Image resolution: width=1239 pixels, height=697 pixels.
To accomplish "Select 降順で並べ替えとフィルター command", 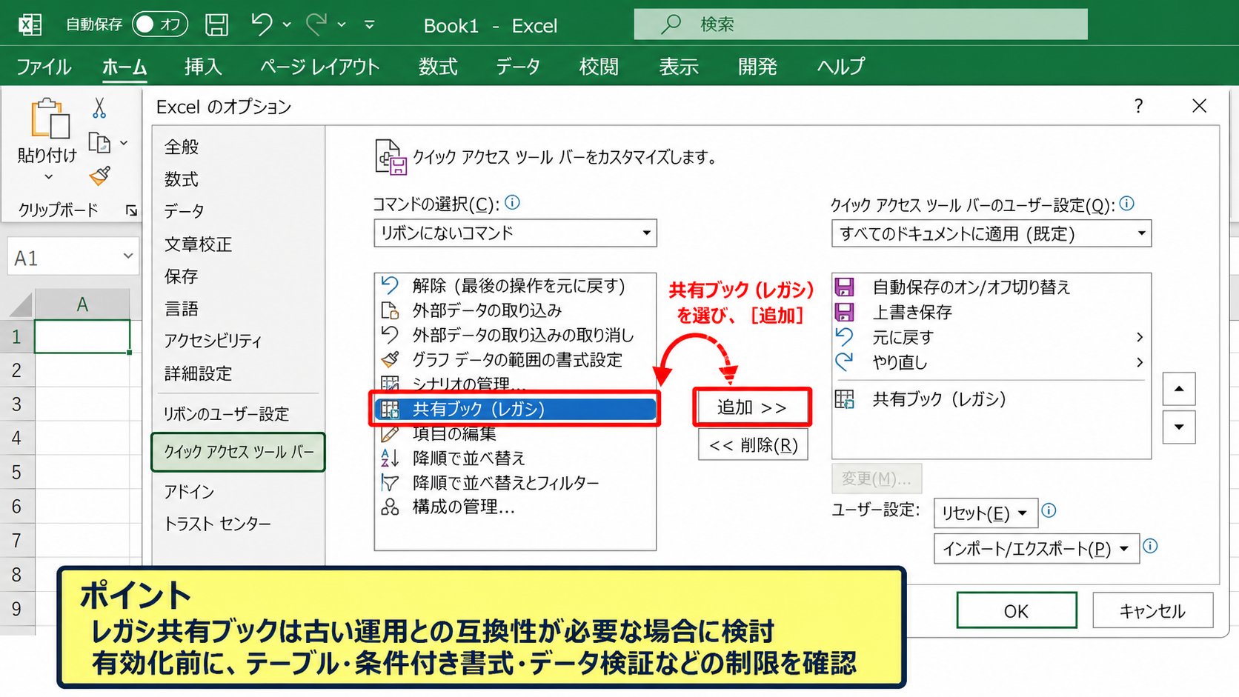I will pos(515,483).
